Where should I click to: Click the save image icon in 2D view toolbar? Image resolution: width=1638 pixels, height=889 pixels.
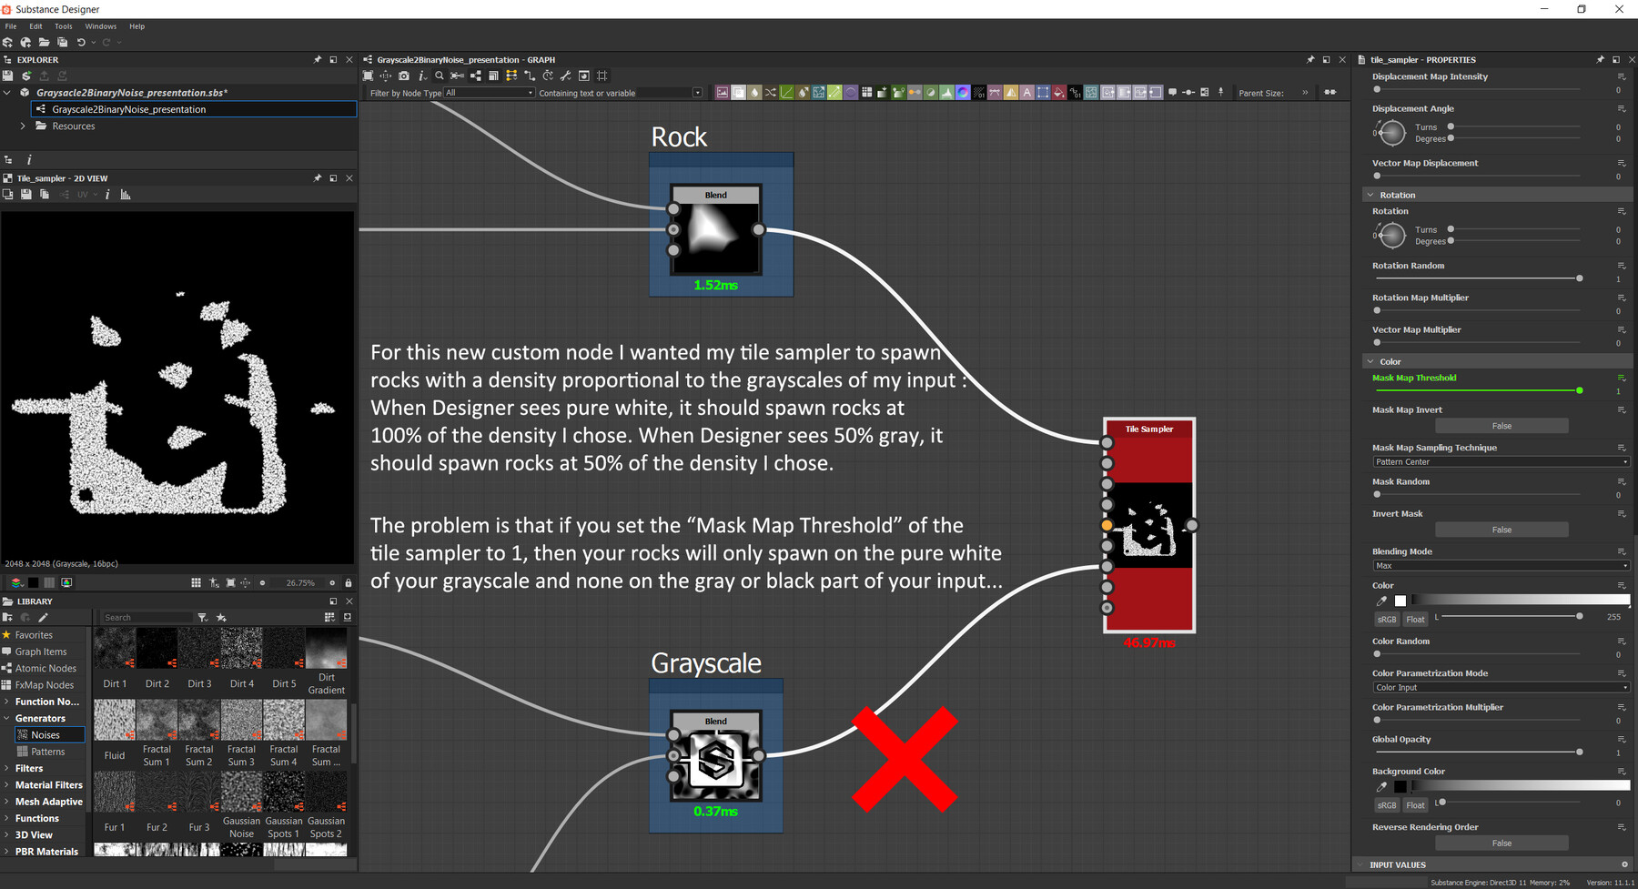coord(25,195)
